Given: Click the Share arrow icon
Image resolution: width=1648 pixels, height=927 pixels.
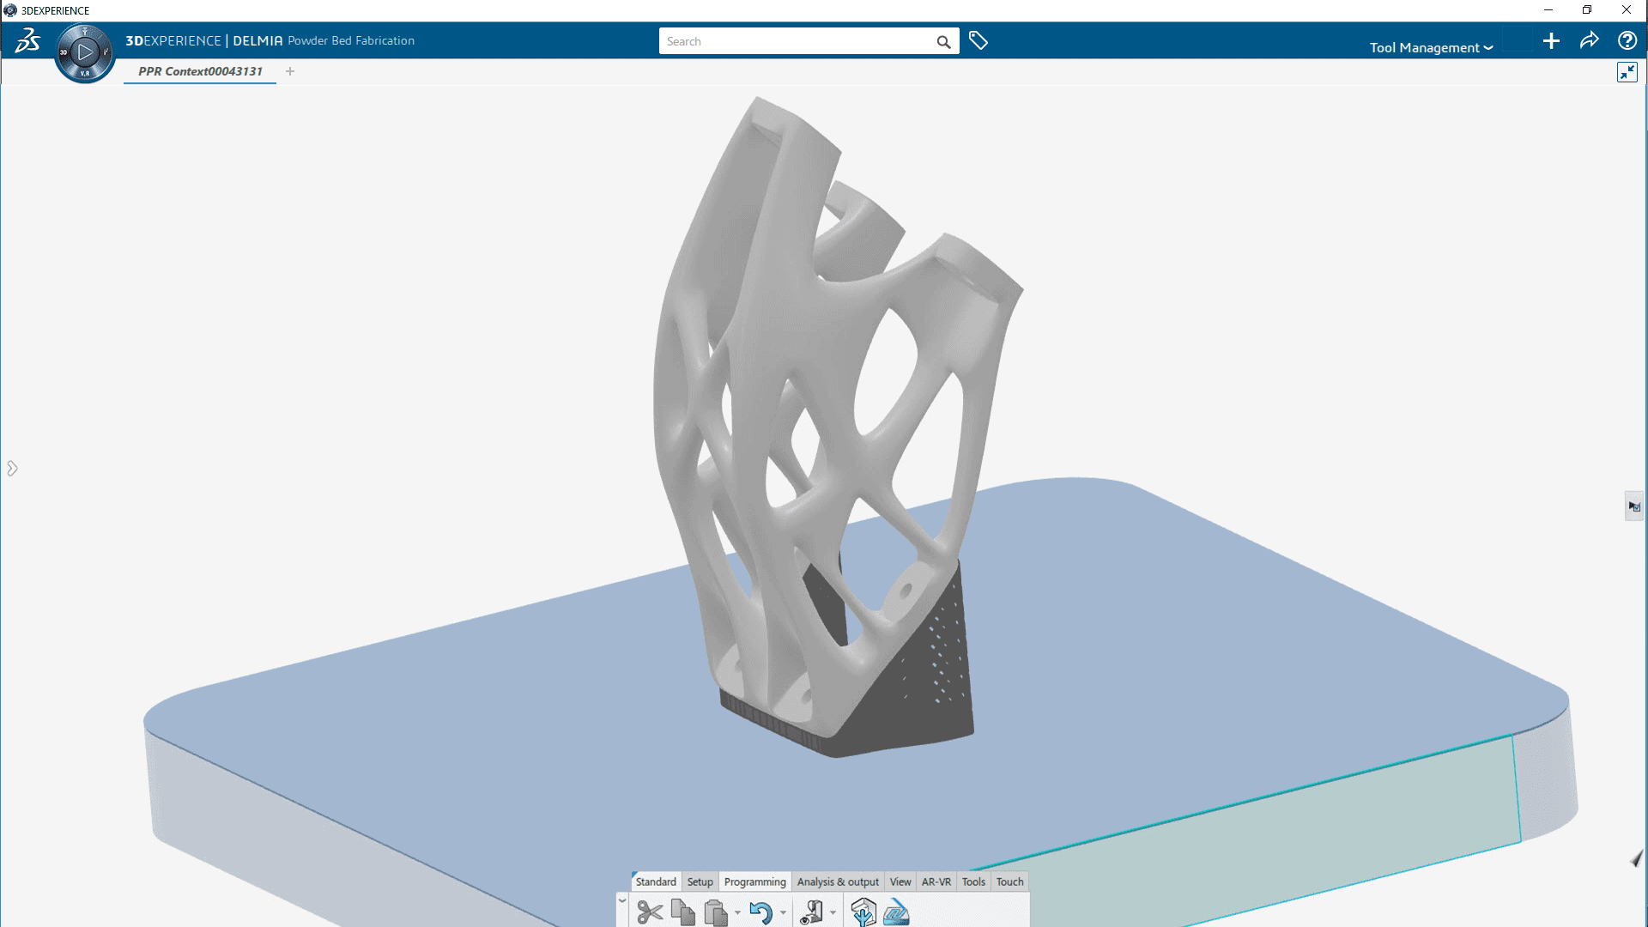Looking at the screenshot, I should [1589, 40].
